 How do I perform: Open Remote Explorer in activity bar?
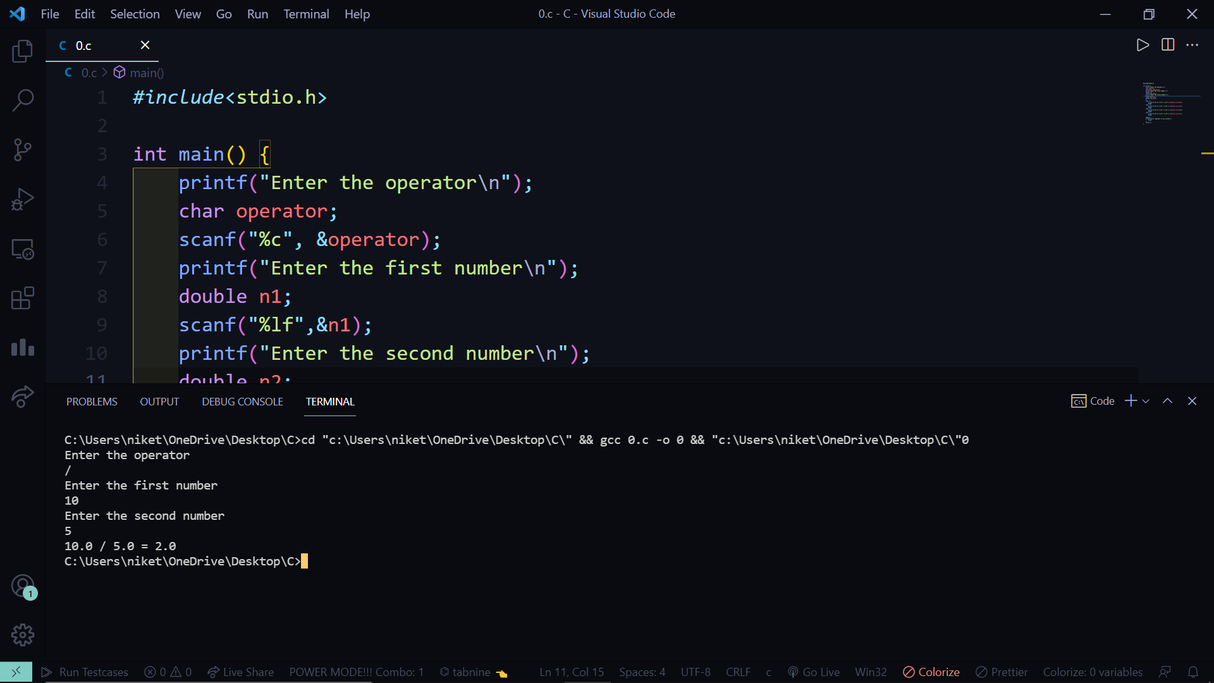23,249
